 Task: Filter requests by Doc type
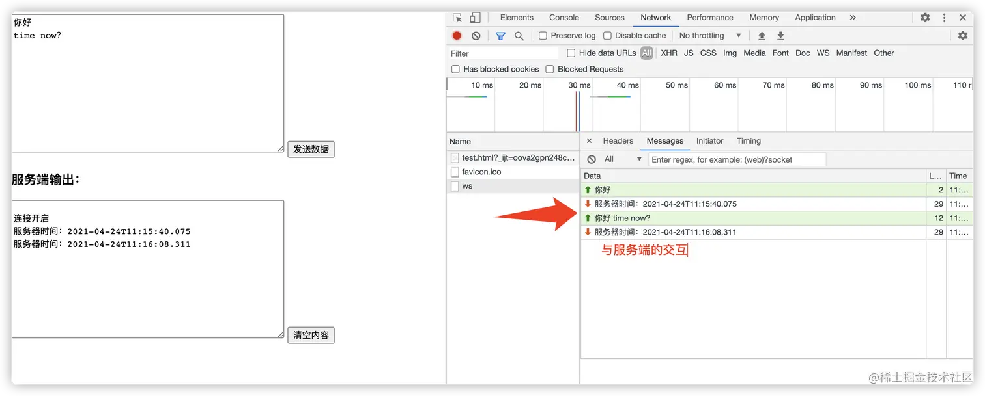pos(803,53)
